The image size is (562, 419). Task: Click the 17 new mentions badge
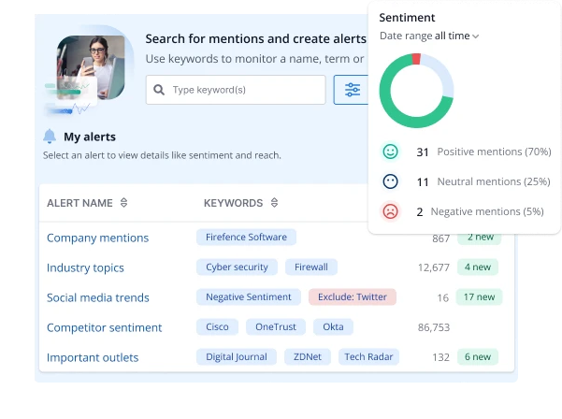(x=479, y=297)
